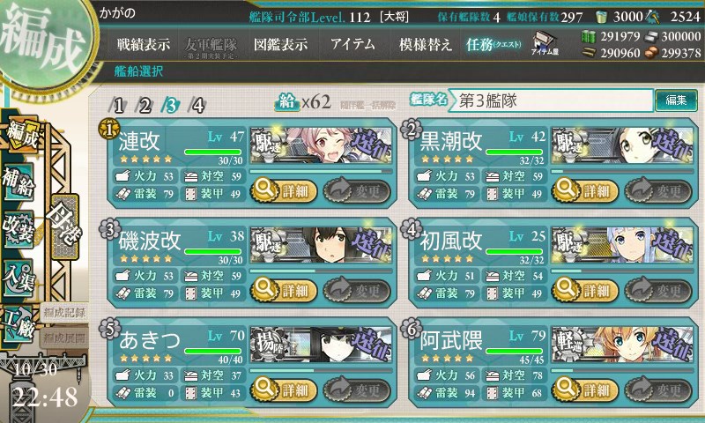Open the 補給 resupply sidebar icon
Image resolution: width=705 pixels, height=423 pixels.
coord(19,182)
